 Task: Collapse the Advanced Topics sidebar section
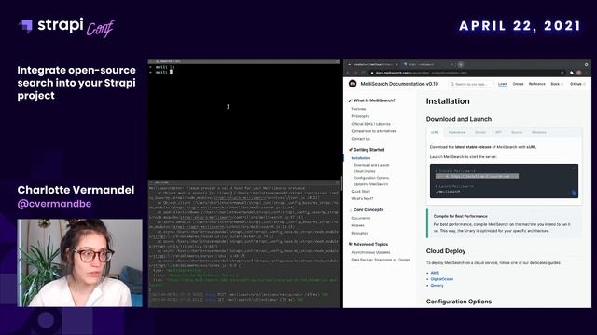pyautogui.click(x=368, y=244)
